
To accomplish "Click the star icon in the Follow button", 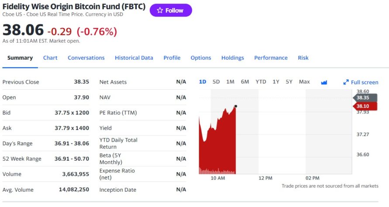I will [160, 10].
